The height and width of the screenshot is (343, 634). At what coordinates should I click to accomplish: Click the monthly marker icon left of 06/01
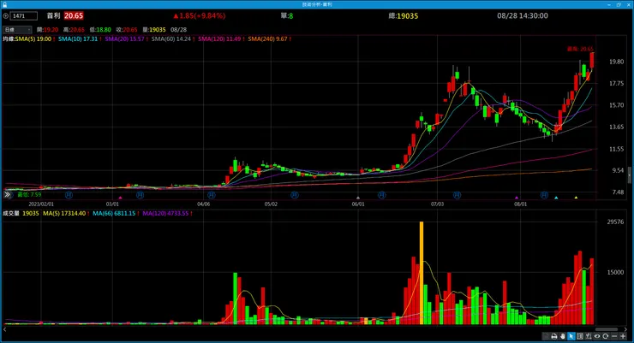coord(295,195)
